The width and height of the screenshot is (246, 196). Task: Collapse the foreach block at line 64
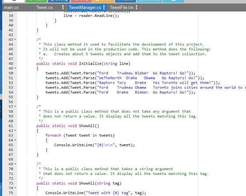pyautogui.click(x=15, y=140)
